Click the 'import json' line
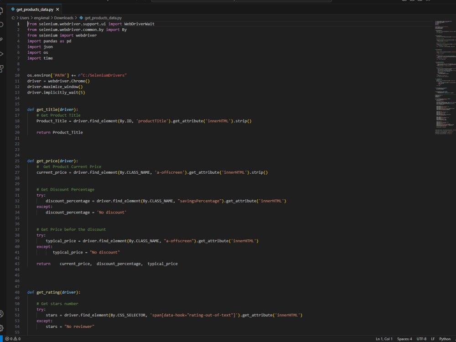Screen dimensions: 456x342 coord(40,47)
